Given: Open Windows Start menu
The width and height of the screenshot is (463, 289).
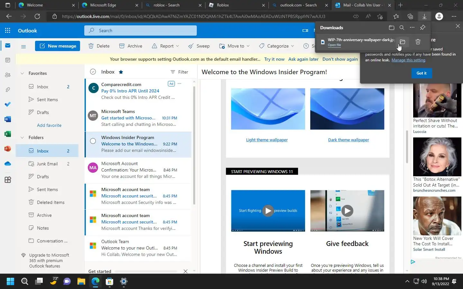Looking at the screenshot, I should (10, 281).
